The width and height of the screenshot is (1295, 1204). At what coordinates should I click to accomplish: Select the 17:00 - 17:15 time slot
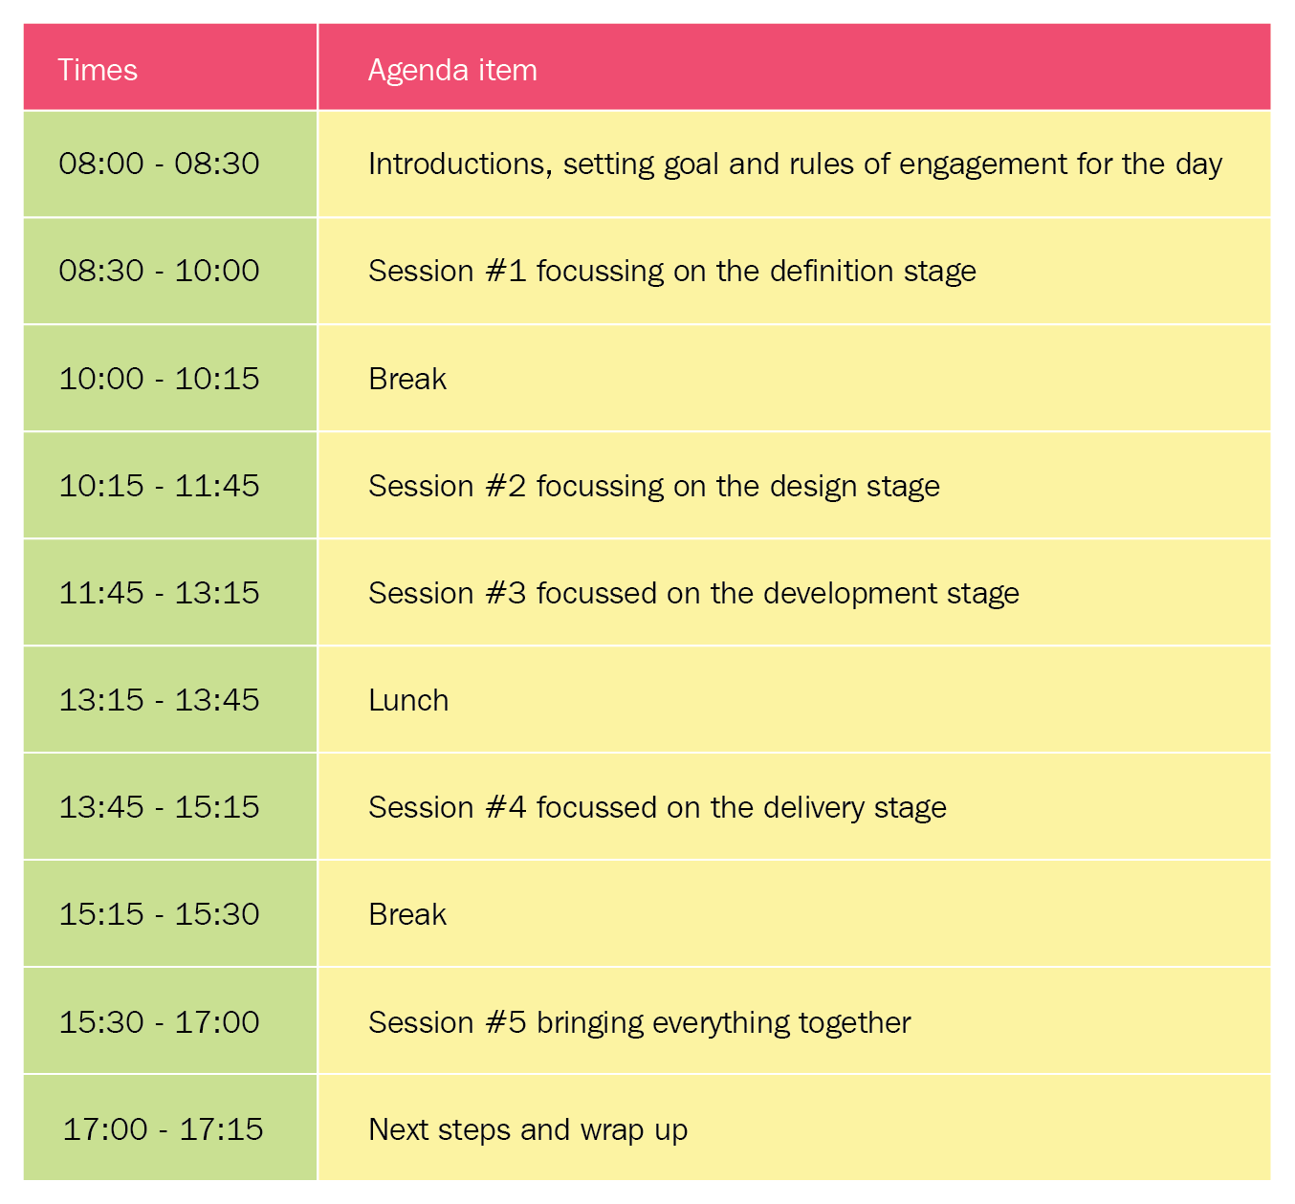point(163,1129)
